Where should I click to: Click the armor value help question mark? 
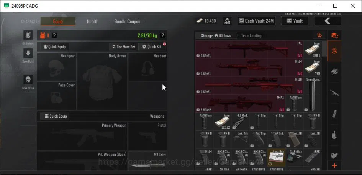click(x=54, y=36)
